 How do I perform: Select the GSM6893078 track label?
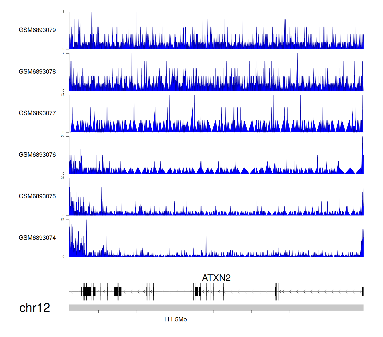tap(37, 72)
